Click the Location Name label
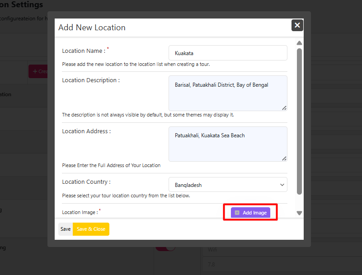 84,51
